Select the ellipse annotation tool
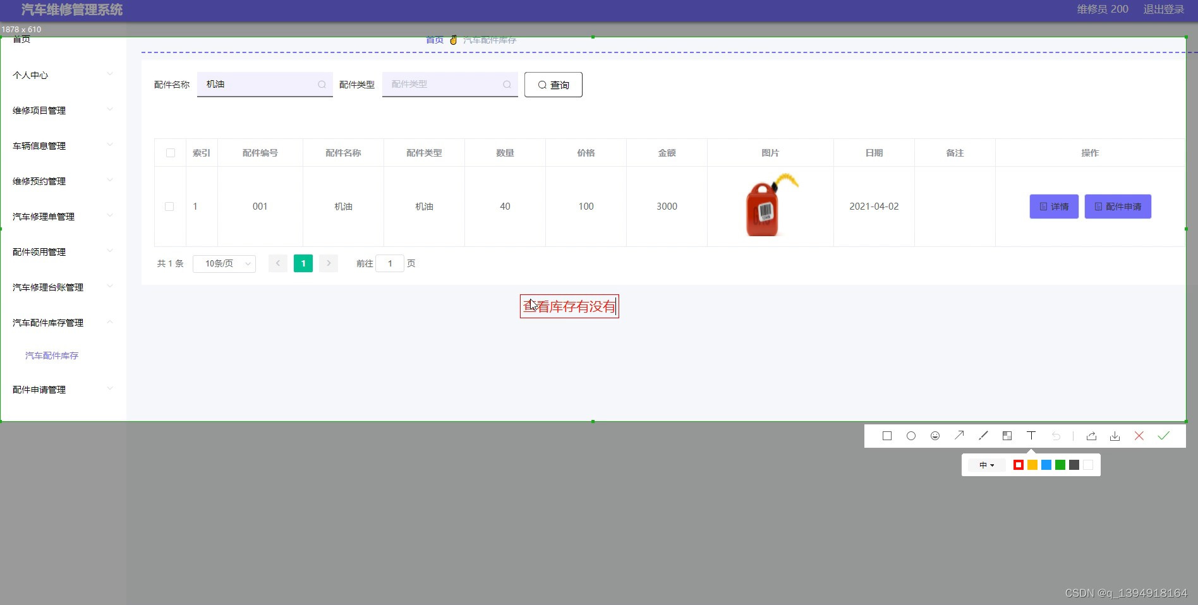1198x605 pixels. point(911,436)
